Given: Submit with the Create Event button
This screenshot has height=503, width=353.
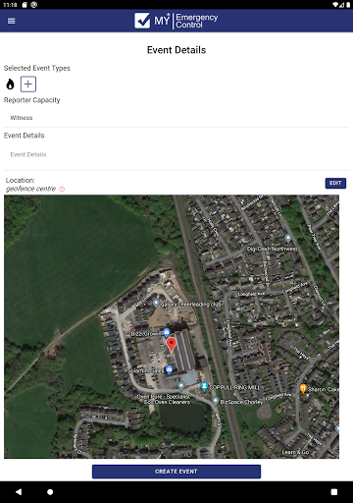Looking at the screenshot, I should 176,472.
